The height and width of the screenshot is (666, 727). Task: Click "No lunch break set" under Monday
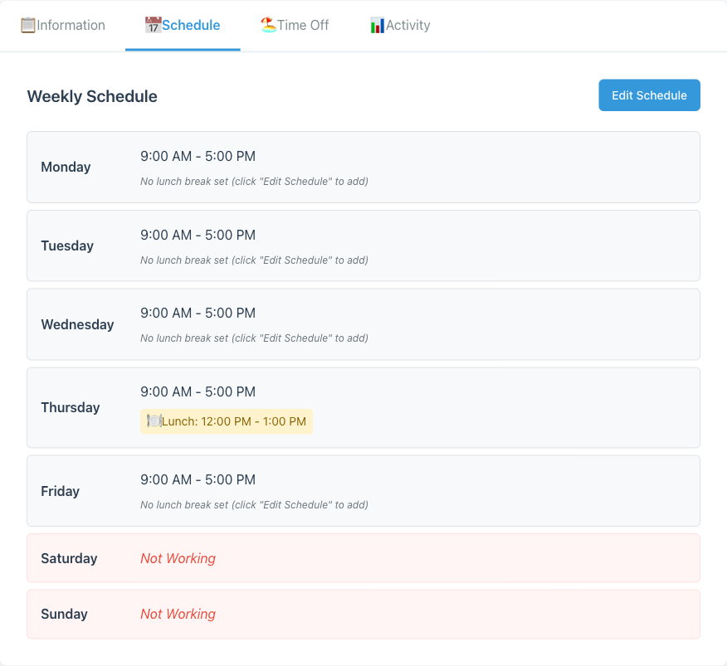pyautogui.click(x=253, y=181)
